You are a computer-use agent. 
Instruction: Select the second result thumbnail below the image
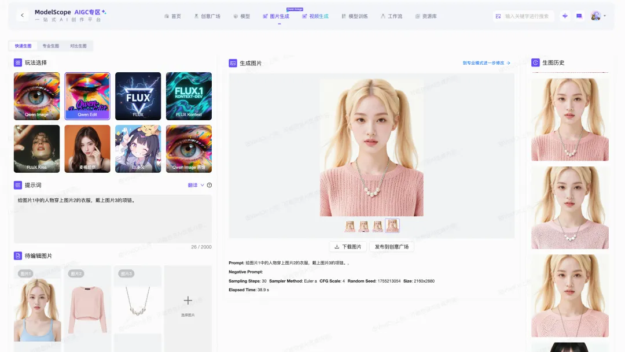pos(364,226)
